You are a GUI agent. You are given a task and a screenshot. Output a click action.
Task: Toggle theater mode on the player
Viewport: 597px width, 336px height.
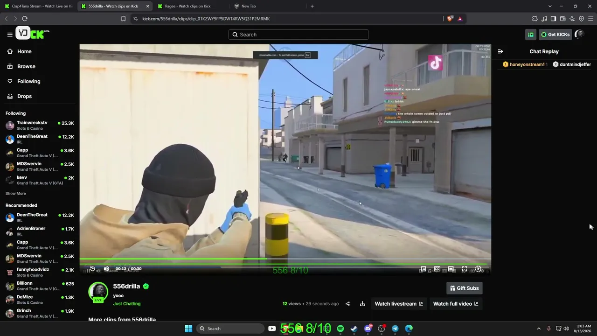pos(451,269)
